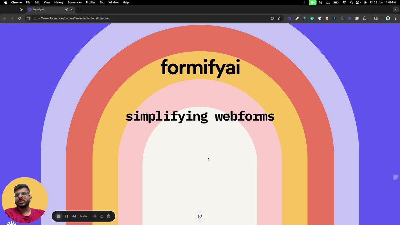Click the rewind button in recorder bar
This screenshot has width=400, height=225.
(74, 216)
